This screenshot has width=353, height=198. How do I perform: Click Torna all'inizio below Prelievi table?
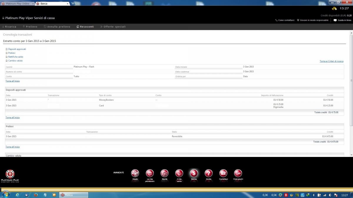tap(13, 147)
